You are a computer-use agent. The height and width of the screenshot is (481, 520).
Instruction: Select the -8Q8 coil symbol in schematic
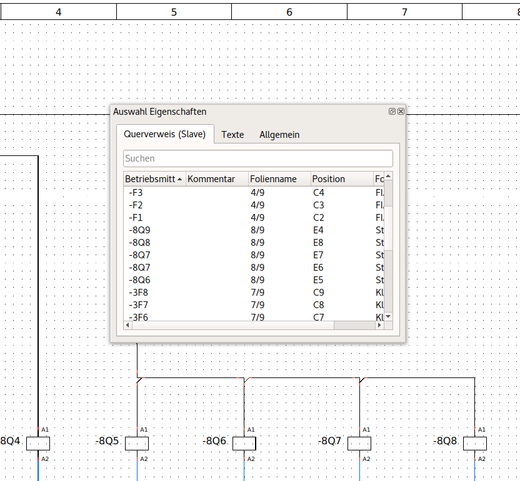pos(474,444)
